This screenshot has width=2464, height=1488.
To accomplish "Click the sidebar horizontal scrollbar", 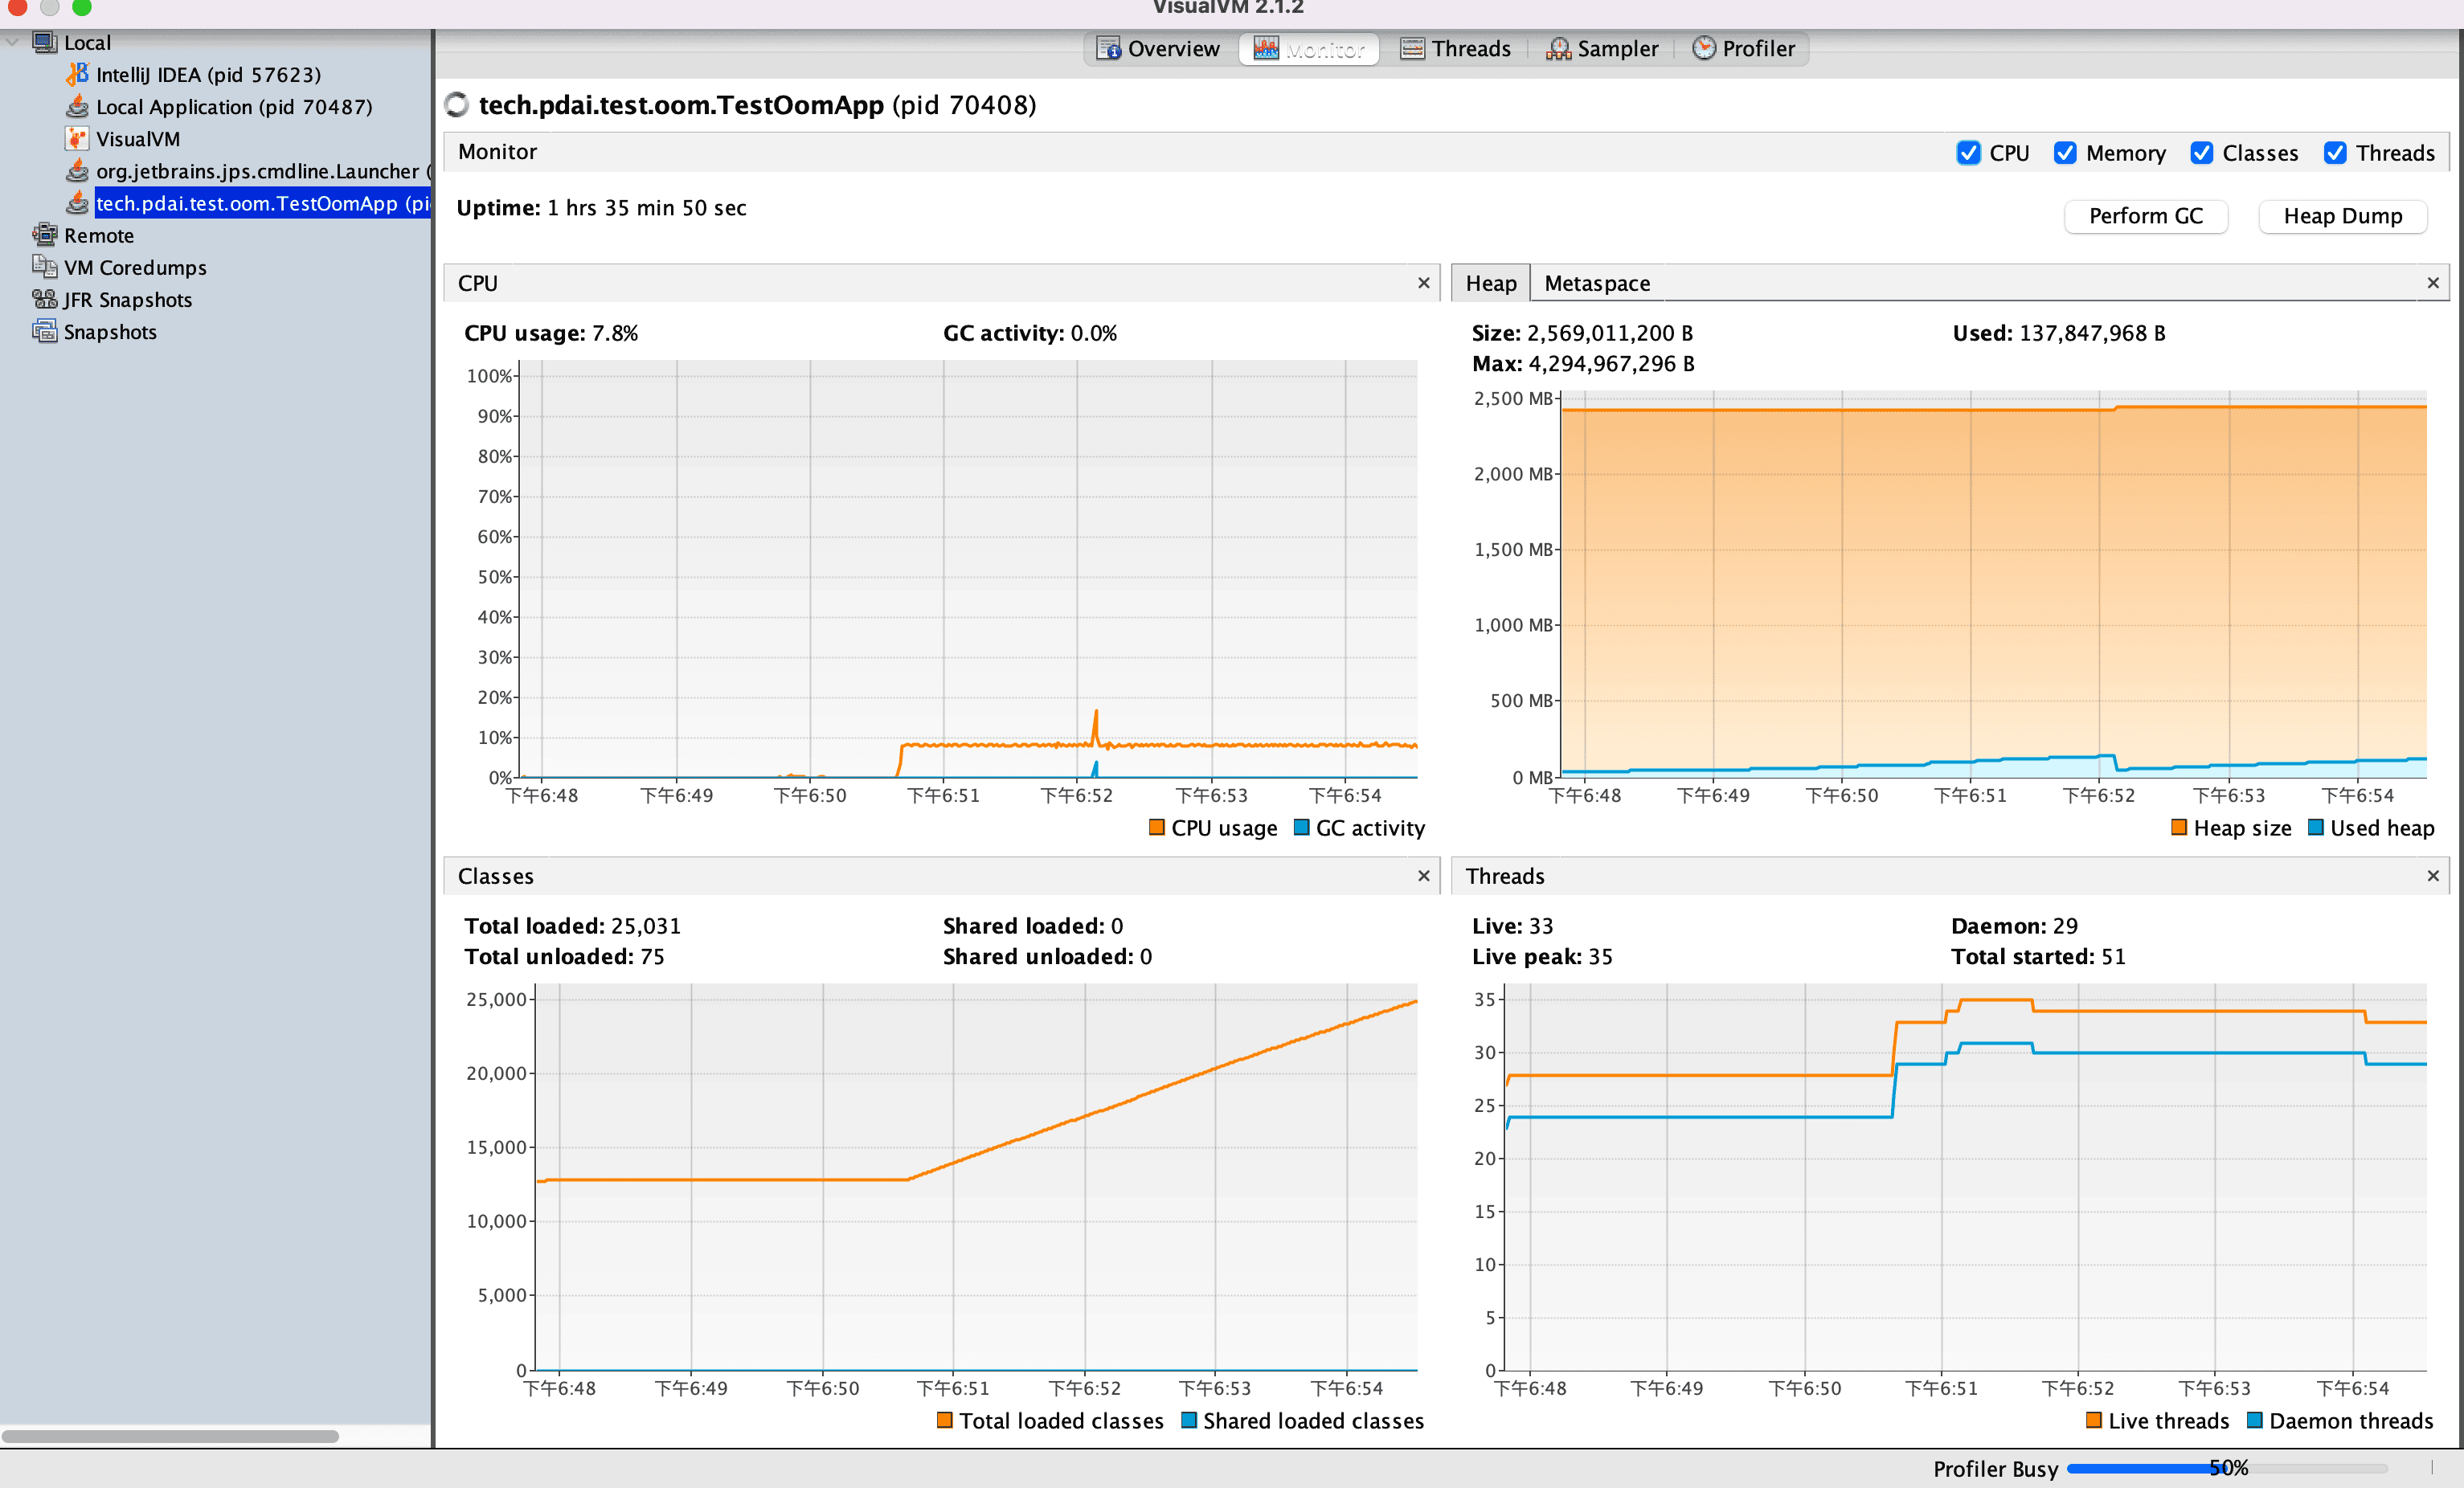I will (170, 1436).
